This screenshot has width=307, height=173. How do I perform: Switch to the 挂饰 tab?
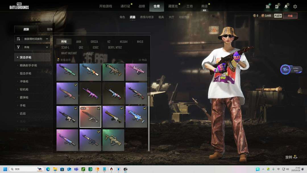50,29
